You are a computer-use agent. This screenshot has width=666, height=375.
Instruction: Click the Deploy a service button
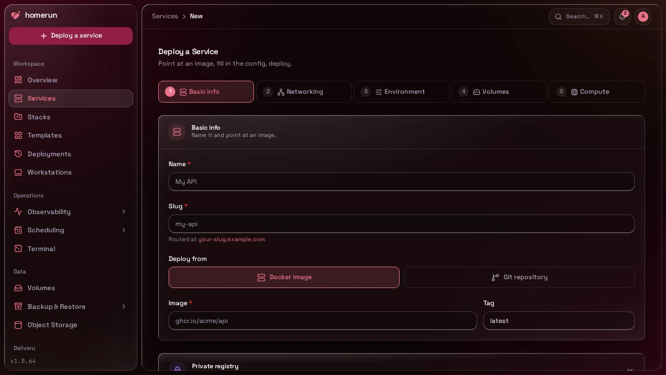[71, 36]
